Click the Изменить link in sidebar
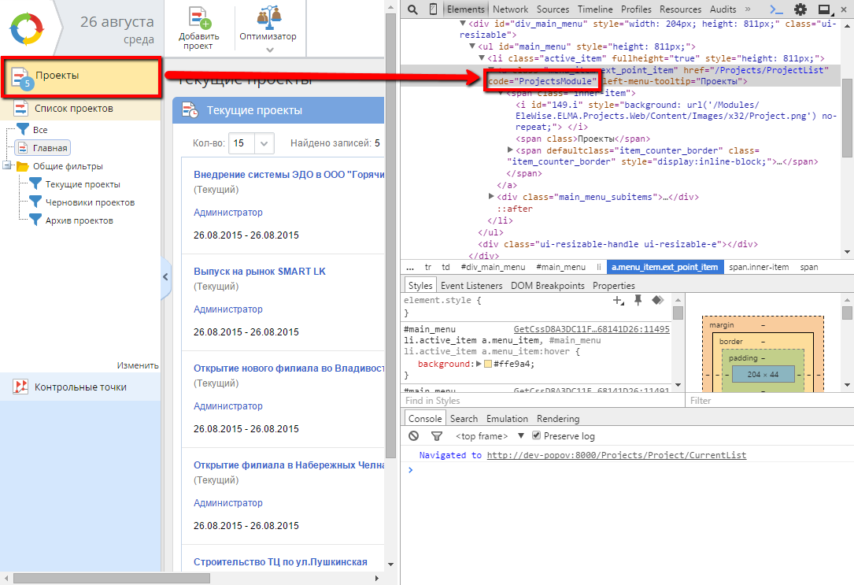 [138, 365]
